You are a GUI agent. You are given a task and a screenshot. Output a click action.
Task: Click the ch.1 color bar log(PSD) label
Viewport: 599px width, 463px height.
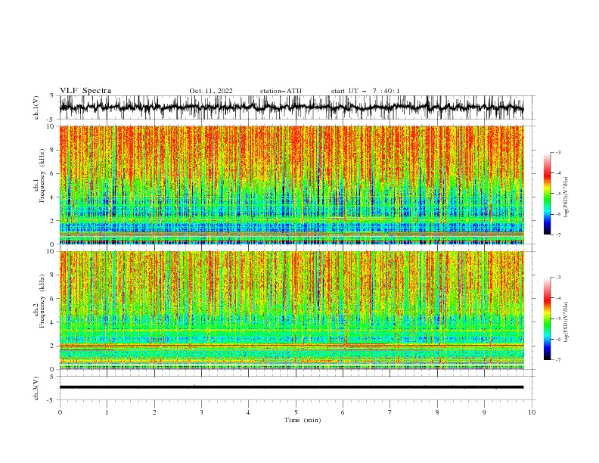coord(567,197)
